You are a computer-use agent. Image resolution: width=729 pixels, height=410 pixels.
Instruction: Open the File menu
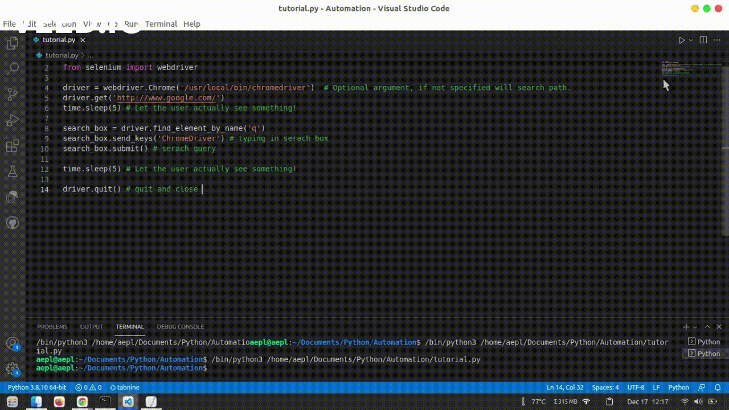(10, 24)
